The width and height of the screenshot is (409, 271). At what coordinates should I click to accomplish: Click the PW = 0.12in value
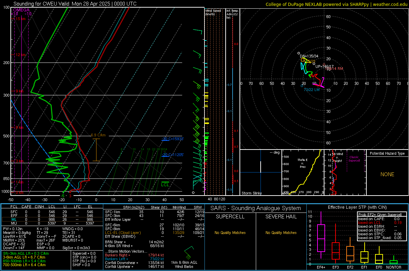click(12, 229)
